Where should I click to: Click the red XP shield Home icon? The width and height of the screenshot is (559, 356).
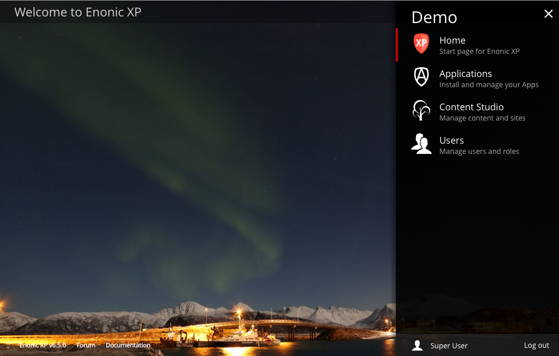pyautogui.click(x=421, y=44)
